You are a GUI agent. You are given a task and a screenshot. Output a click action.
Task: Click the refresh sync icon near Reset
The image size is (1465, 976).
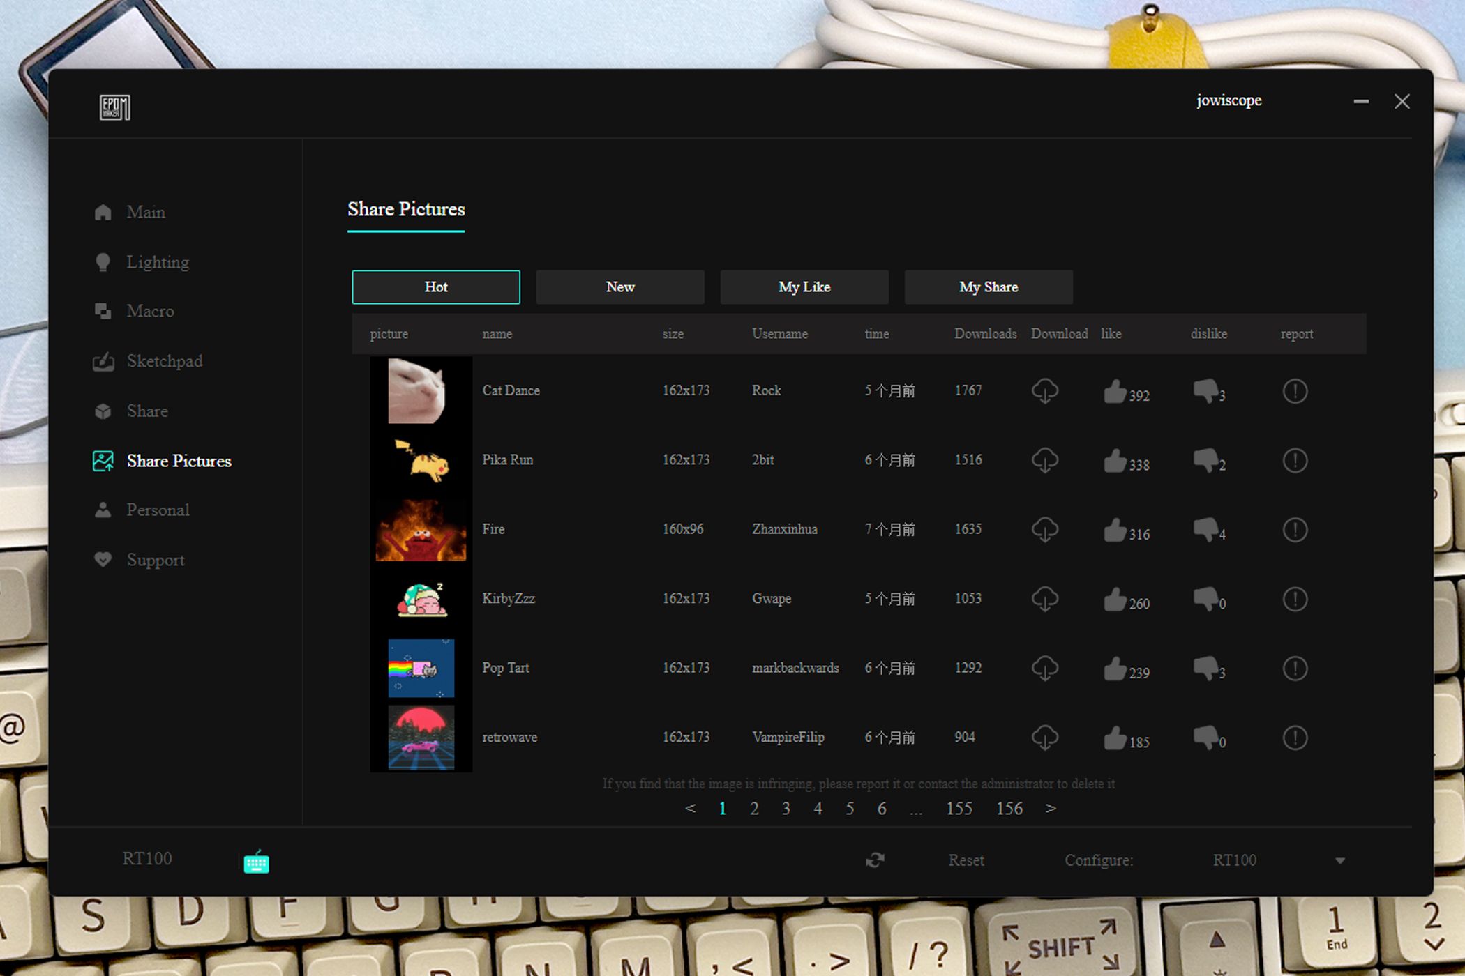coord(875,860)
